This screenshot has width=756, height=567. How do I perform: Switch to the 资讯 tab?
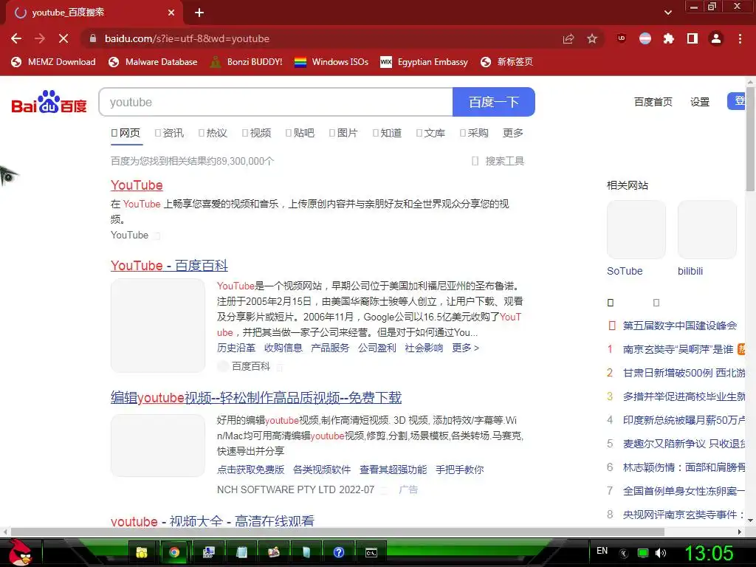pyautogui.click(x=170, y=133)
